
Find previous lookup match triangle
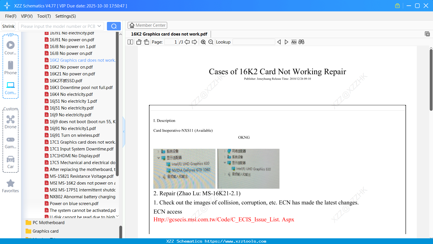point(279,42)
